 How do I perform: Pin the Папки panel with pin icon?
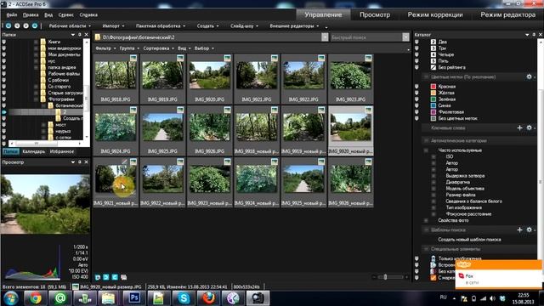point(79,35)
